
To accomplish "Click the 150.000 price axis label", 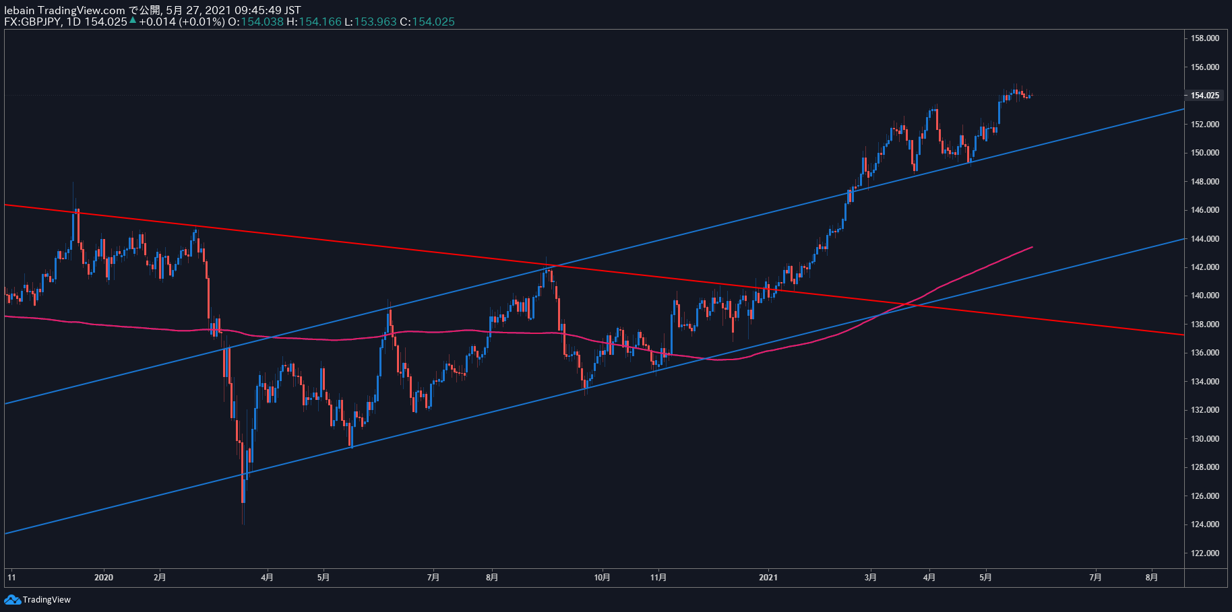I will 1205,153.
